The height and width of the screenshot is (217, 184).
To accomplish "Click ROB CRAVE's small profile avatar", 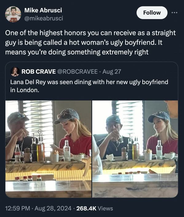I will (x=15, y=71).
